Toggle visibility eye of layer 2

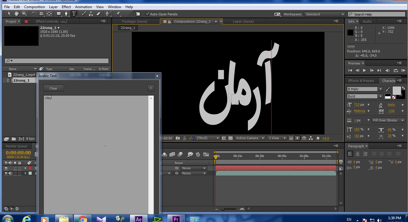[x=6, y=173]
